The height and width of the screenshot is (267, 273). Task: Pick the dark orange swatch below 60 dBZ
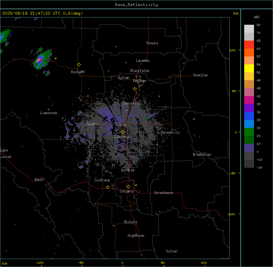point(249,52)
